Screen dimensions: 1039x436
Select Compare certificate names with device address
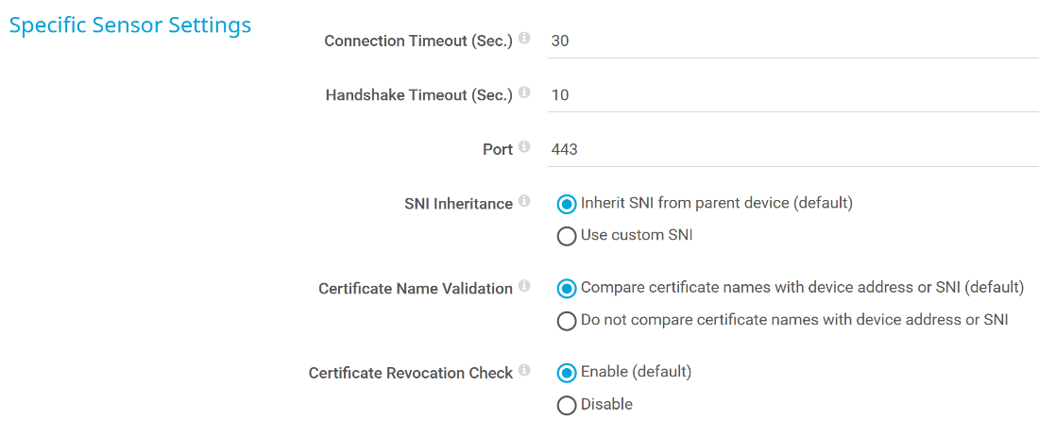[x=567, y=289]
